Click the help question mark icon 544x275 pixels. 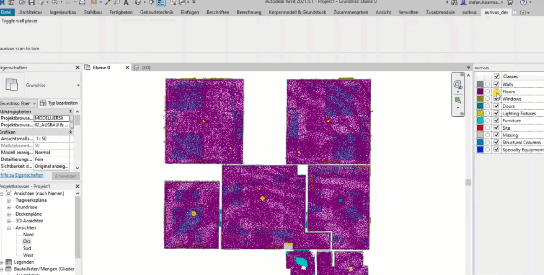click(523, 3)
